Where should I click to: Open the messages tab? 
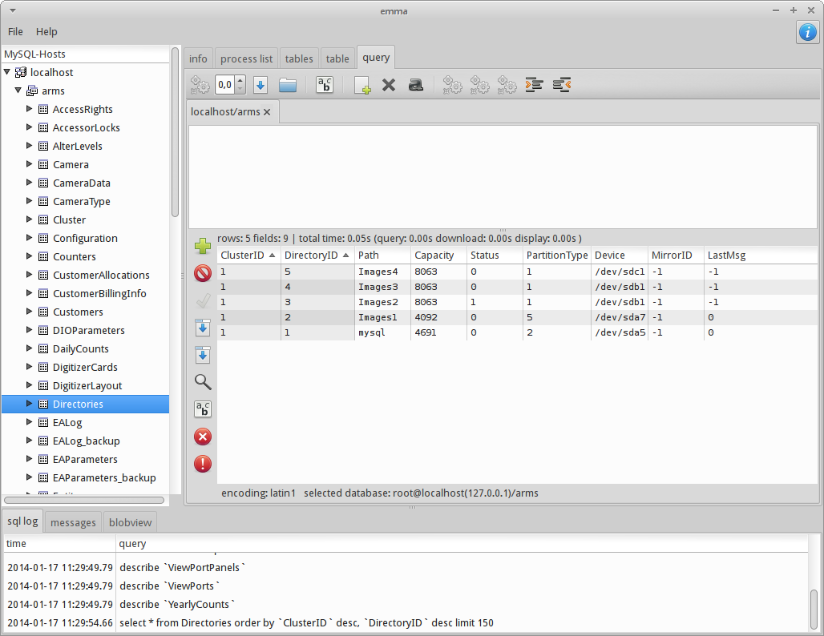click(x=73, y=522)
